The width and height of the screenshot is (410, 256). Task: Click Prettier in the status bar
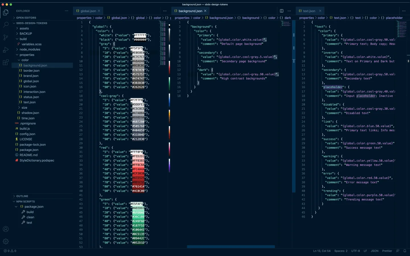(x=387, y=251)
